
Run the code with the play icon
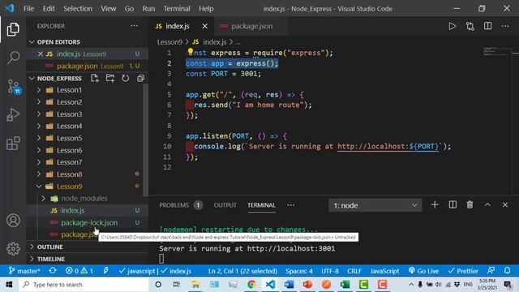pos(453,26)
